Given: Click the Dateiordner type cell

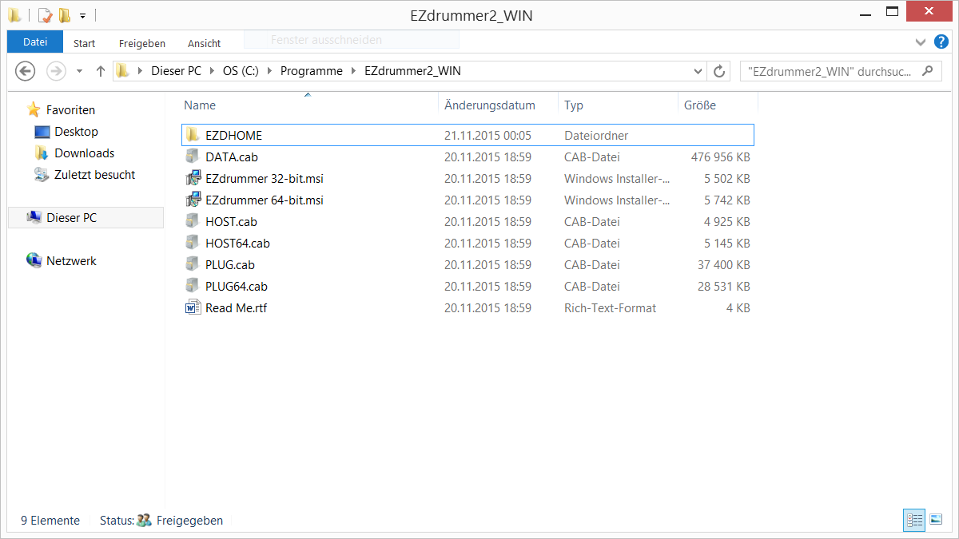Looking at the screenshot, I should [596, 136].
